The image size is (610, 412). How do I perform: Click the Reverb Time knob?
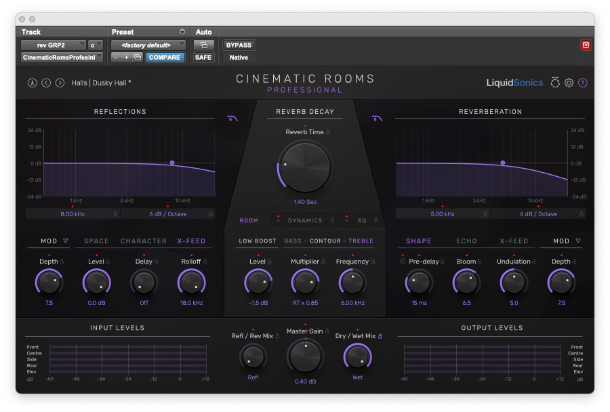[306, 167]
